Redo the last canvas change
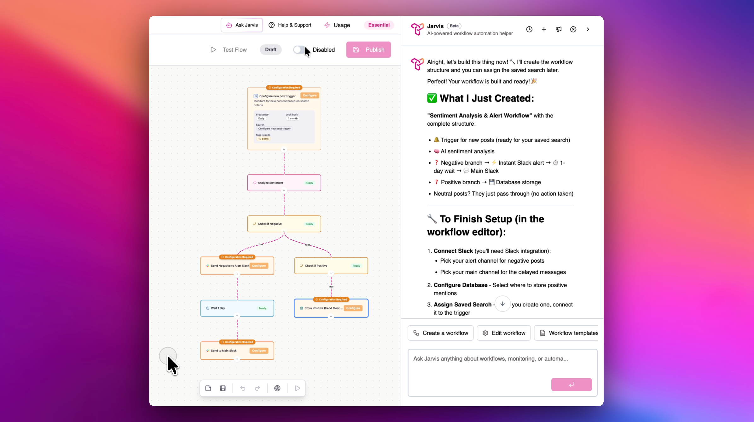This screenshot has height=422, width=754. 257,388
